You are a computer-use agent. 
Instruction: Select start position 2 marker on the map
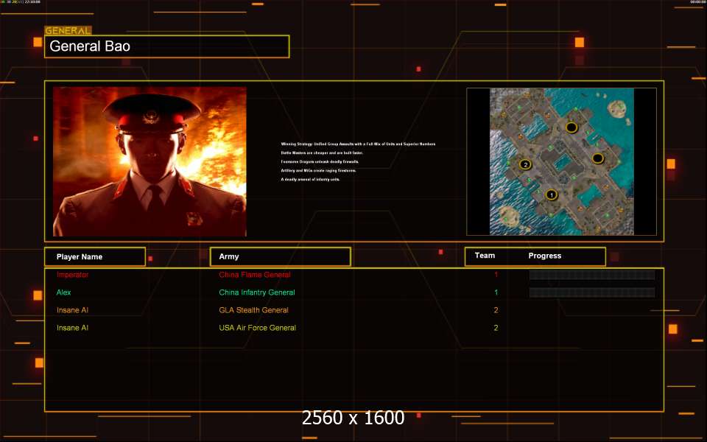pyautogui.click(x=525, y=164)
